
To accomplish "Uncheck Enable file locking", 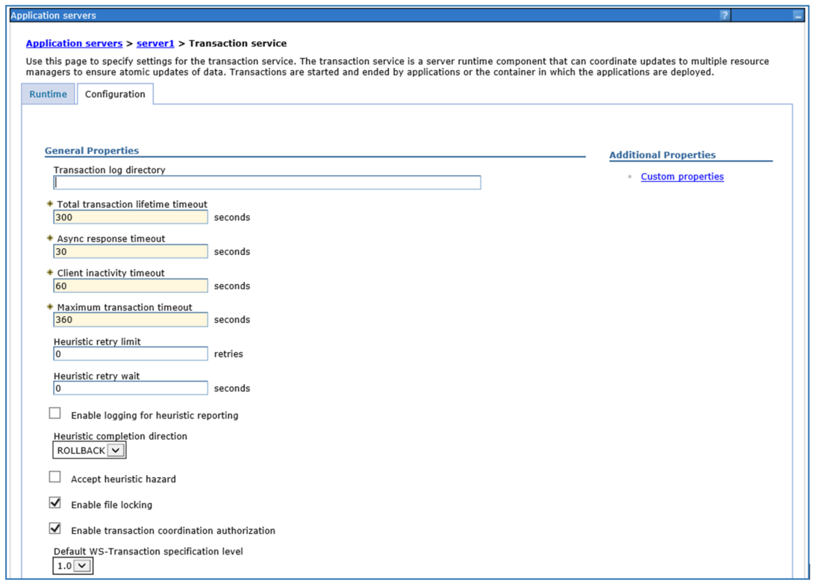I will click(x=55, y=503).
